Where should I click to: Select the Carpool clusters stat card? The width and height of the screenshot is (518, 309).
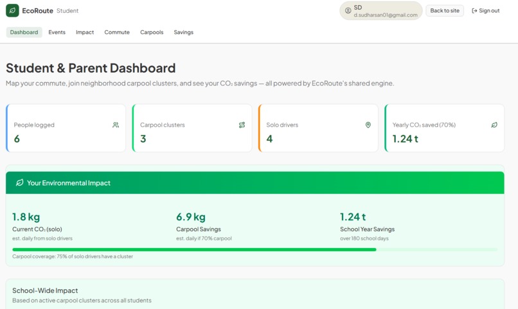pos(192,128)
